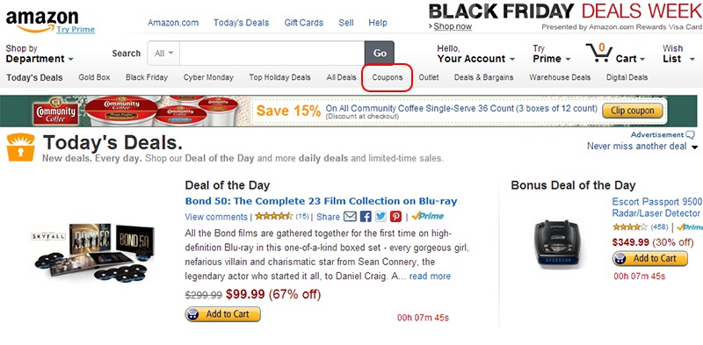Clip the Community Coffee coupon

(632, 111)
